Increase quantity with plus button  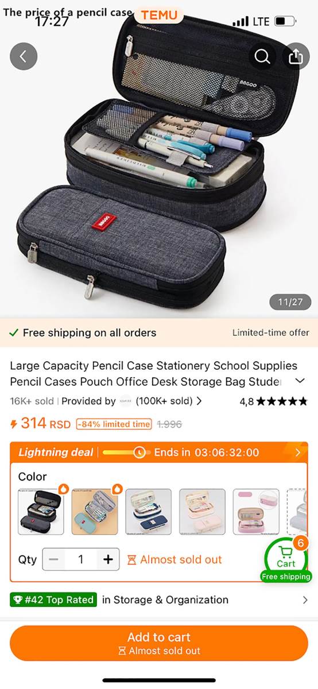point(108,559)
